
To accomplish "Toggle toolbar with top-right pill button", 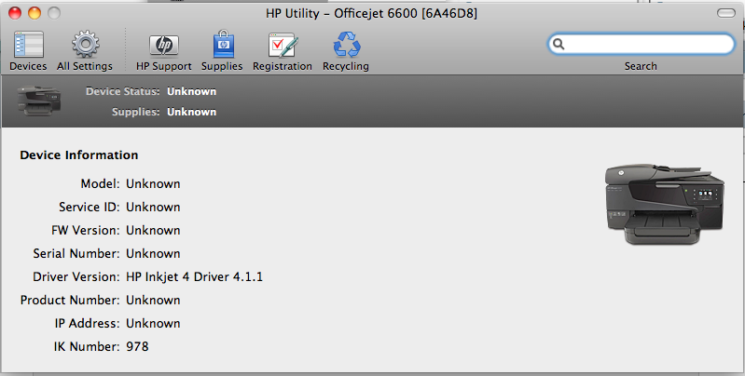I will coord(726,13).
